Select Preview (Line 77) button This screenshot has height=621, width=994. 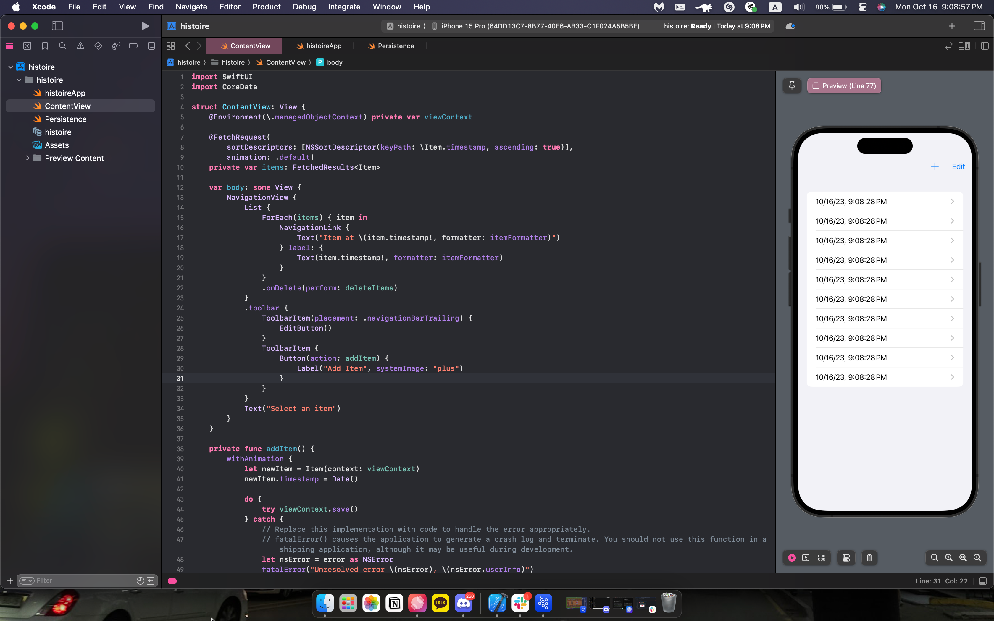[x=844, y=86]
